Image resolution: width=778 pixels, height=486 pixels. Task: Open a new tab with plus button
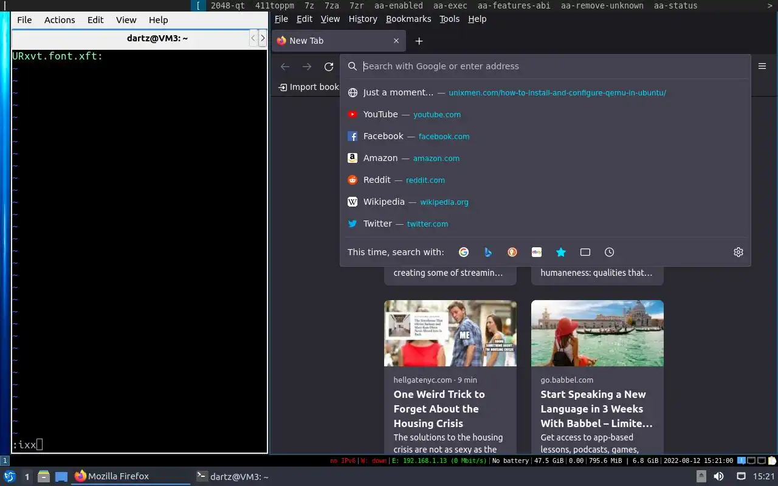419,41
